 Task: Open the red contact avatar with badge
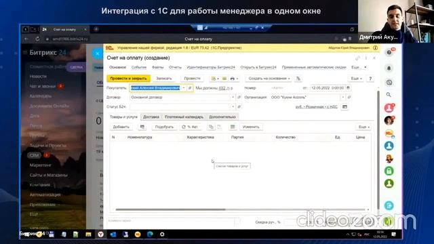coord(389,108)
